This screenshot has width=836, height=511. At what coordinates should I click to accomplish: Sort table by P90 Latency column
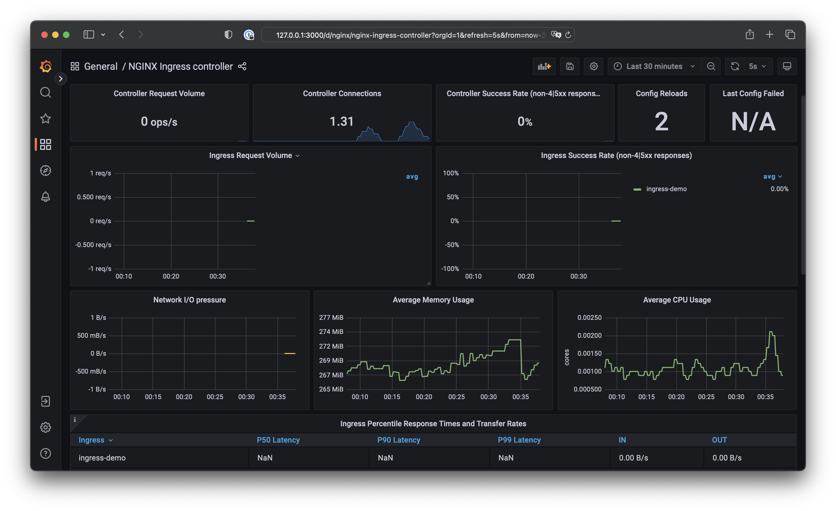399,440
